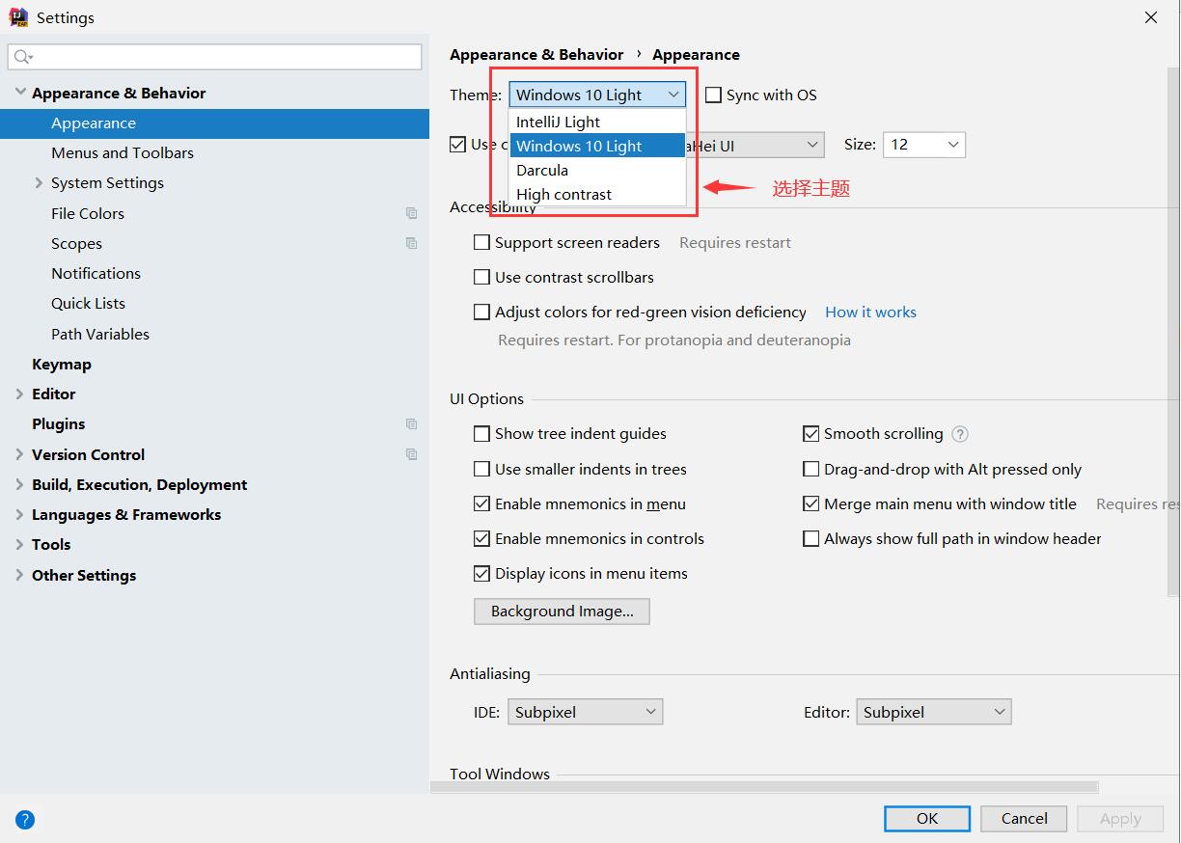Open File Colors settings
This screenshot has height=843, width=1181.
[88, 213]
